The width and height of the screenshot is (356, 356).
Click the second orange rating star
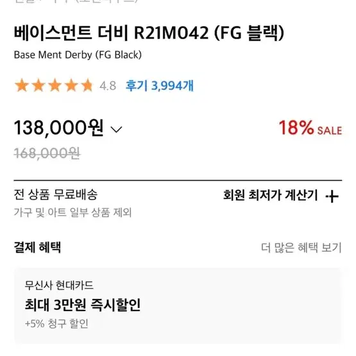click(38, 85)
